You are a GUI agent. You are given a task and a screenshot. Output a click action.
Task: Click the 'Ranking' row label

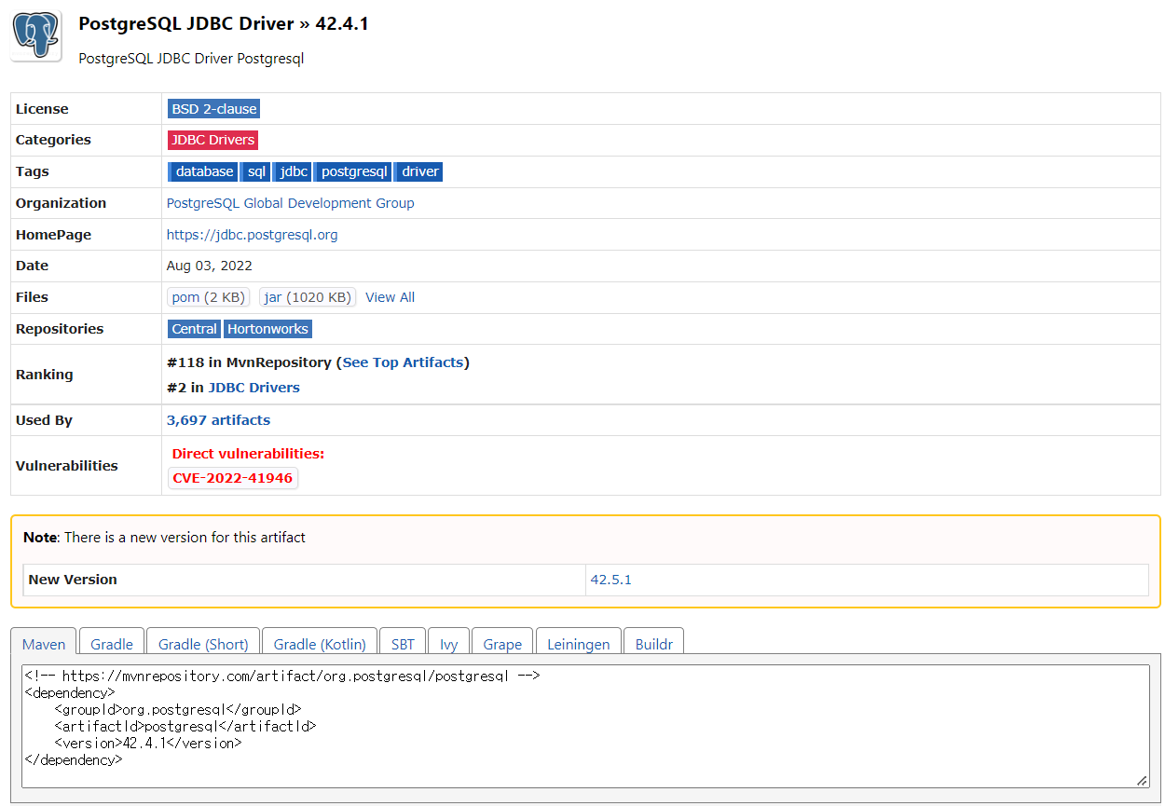pos(44,375)
